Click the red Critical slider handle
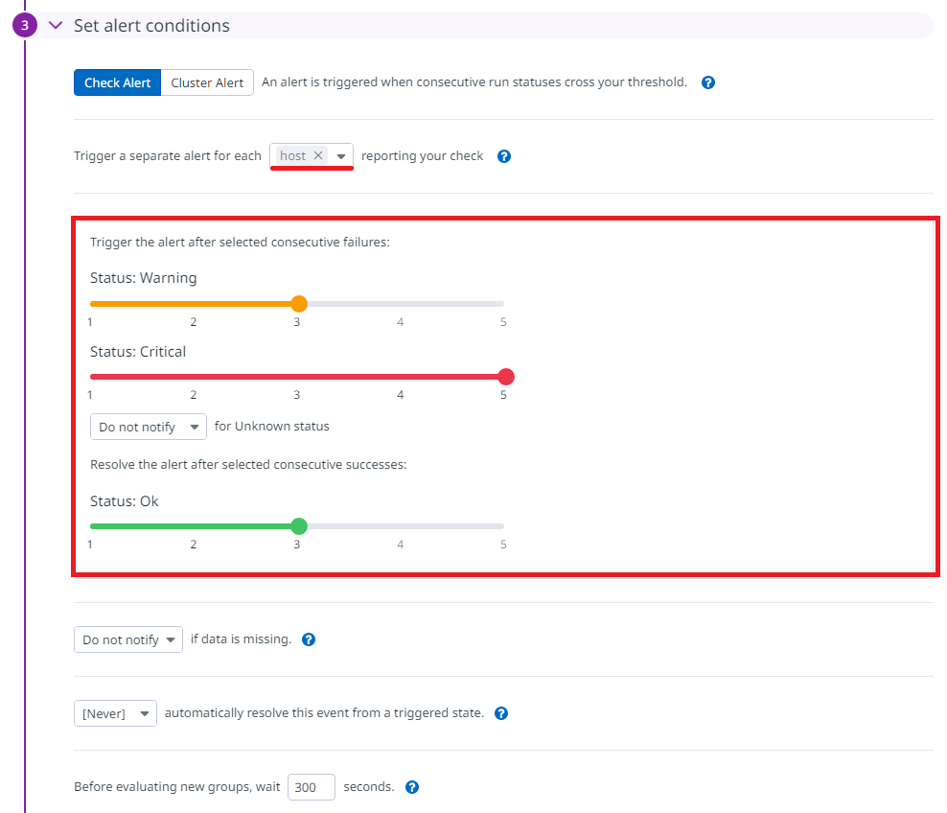Image resolution: width=947 pixels, height=813 pixels. point(506,377)
